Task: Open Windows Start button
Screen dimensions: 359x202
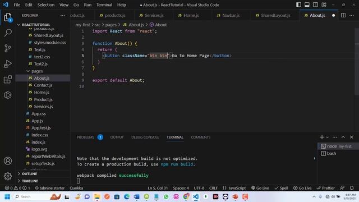Action: pos(7,196)
